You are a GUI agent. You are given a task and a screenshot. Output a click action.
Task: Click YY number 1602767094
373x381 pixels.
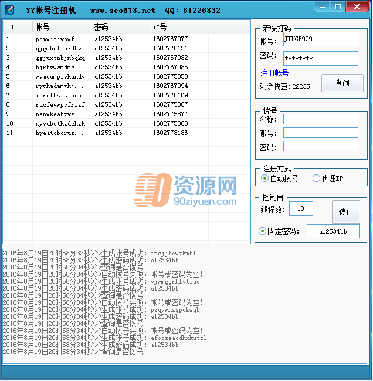pyautogui.click(x=170, y=86)
